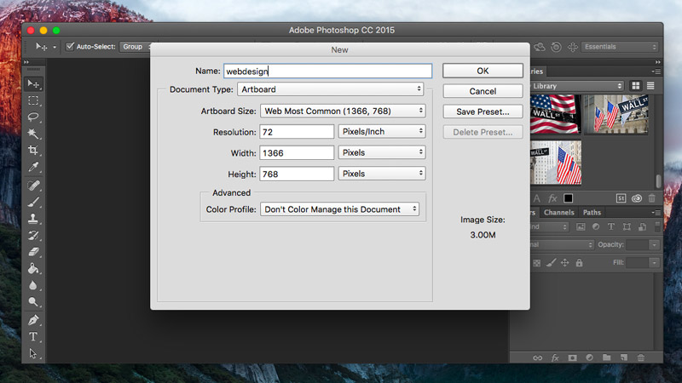This screenshot has height=383, width=682.
Task: Switch to the Channels tab
Action: tap(559, 213)
